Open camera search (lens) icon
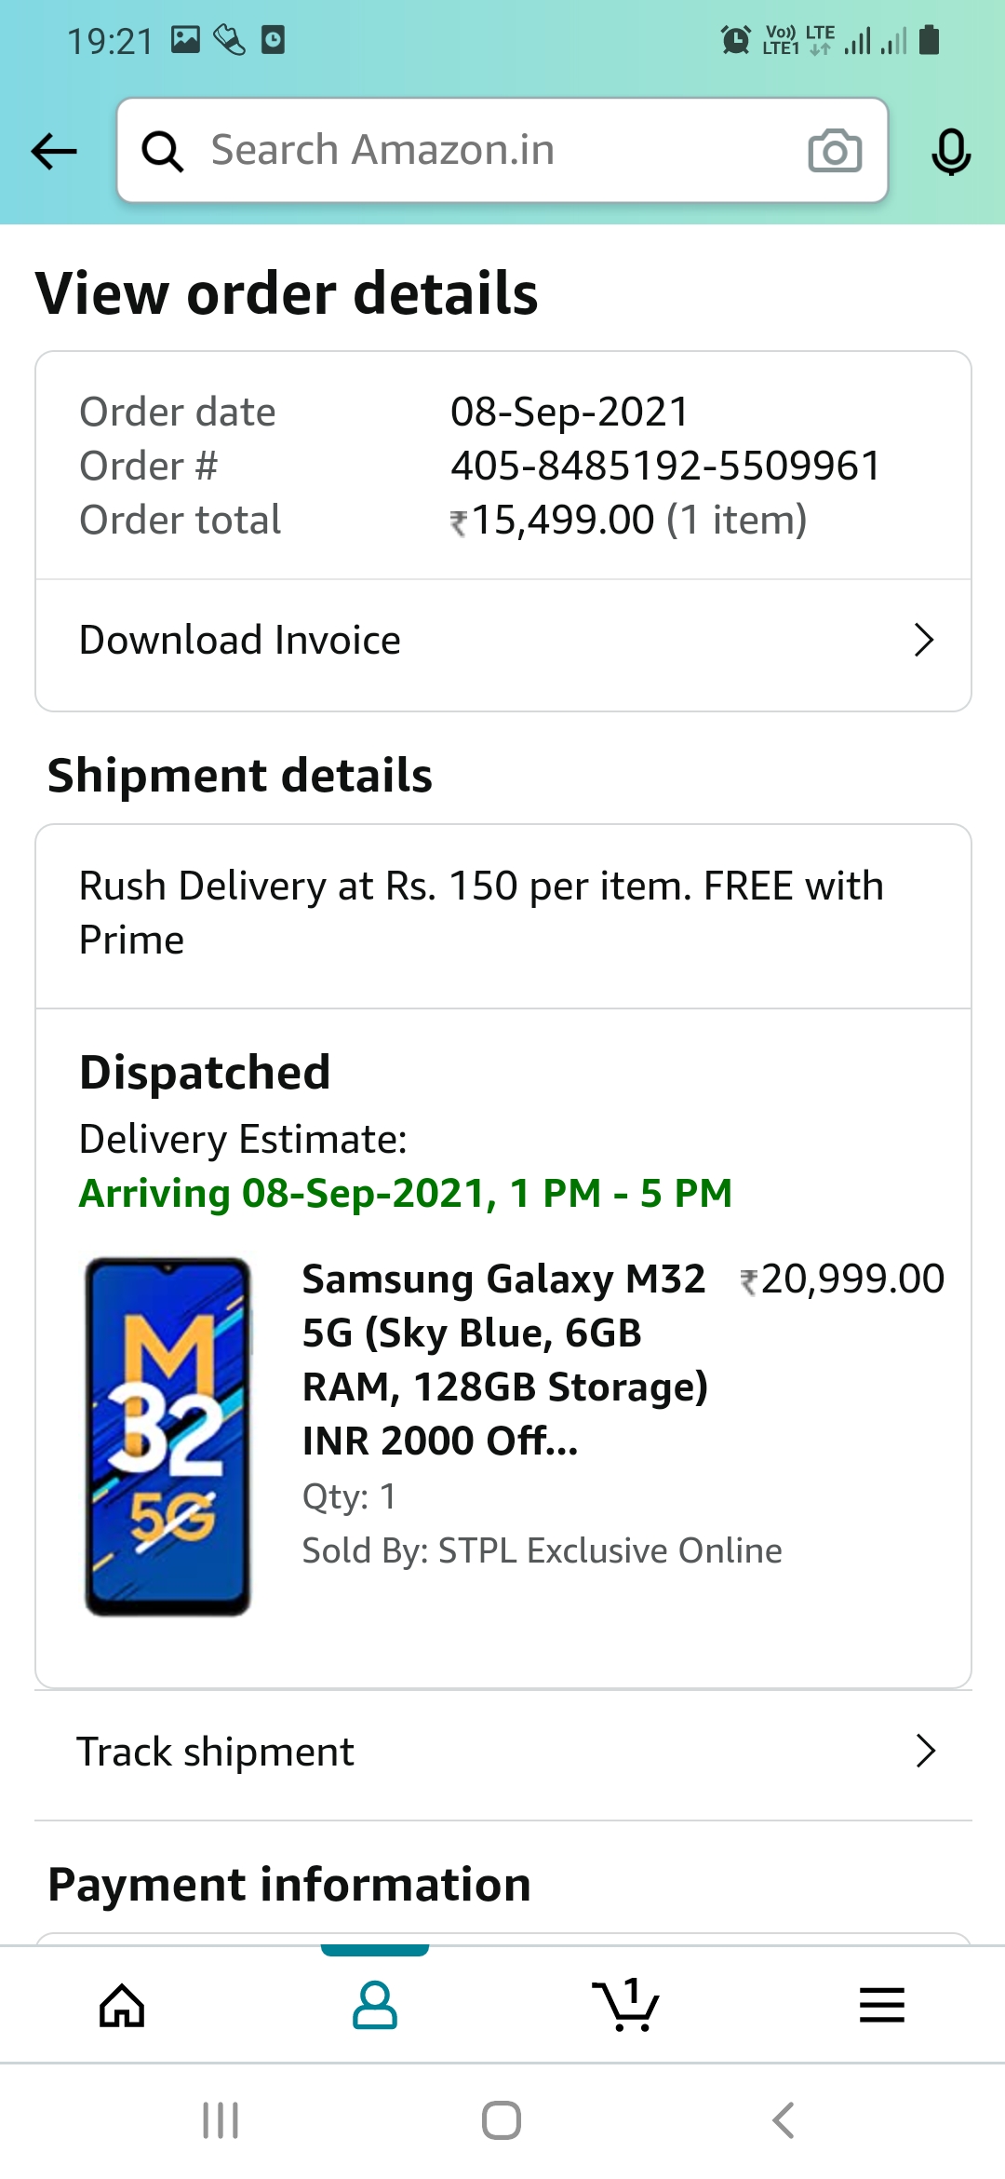 (x=834, y=151)
